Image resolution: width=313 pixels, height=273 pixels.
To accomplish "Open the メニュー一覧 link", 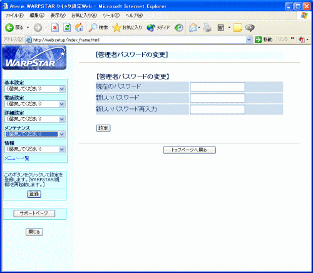I will coord(17,158).
